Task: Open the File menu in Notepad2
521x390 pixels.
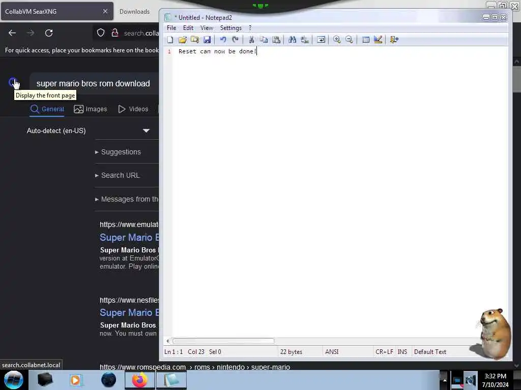Action: pos(171,28)
